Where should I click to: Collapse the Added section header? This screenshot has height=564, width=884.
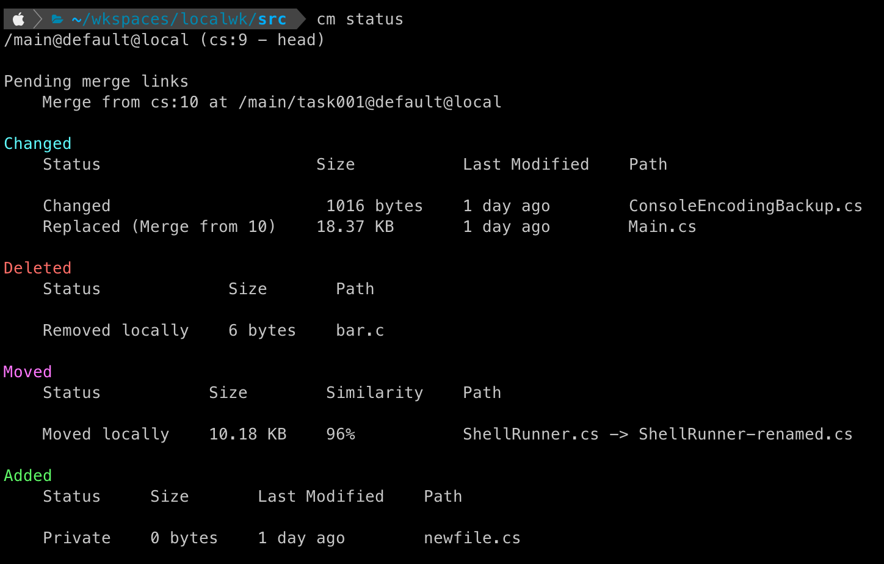click(x=27, y=475)
